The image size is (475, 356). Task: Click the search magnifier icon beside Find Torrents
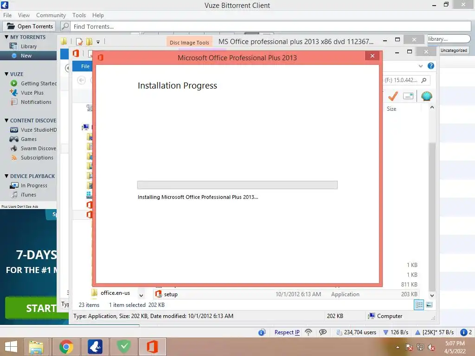(65, 26)
